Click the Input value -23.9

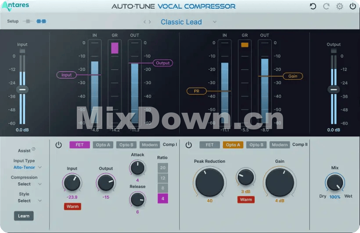pyautogui.click(x=72, y=197)
